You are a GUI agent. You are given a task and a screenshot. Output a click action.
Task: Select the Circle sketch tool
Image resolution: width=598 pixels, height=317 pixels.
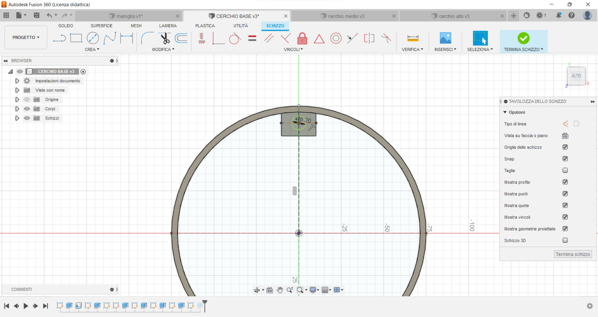pyautogui.click(x=93, y=38)
